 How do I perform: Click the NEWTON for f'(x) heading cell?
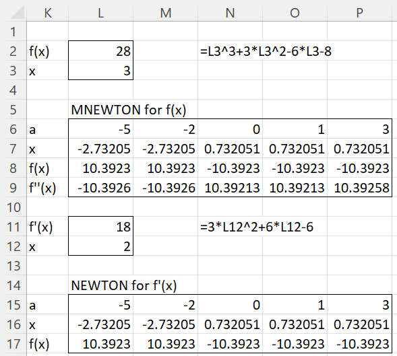pos(101,285)
